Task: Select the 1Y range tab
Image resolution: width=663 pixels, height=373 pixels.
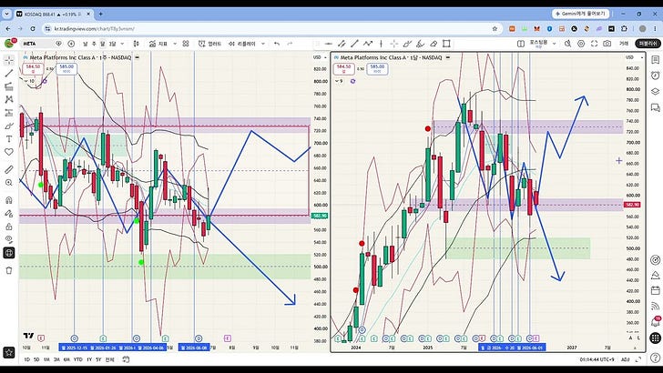Action: 89,359
